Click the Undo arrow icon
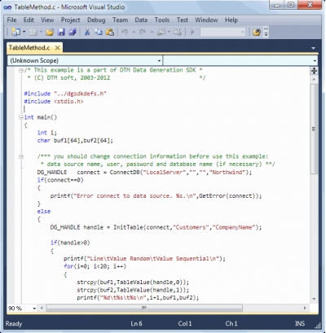Screen dimensions: 326x333 coord(125,32)
